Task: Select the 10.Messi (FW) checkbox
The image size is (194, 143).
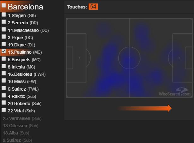Action: tap(3, 81)
